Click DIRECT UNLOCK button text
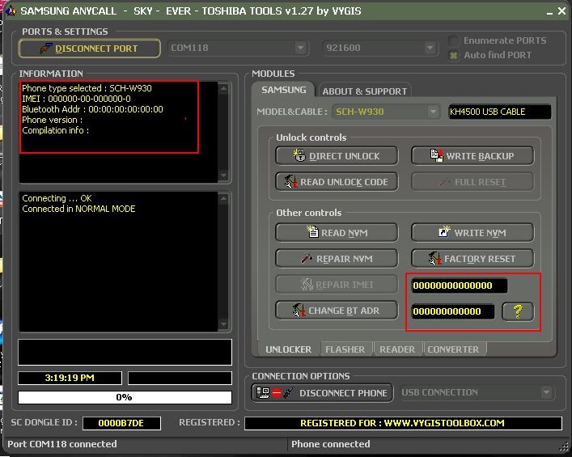Viewport: 572px width, 457px height. [x=345, y=156]
